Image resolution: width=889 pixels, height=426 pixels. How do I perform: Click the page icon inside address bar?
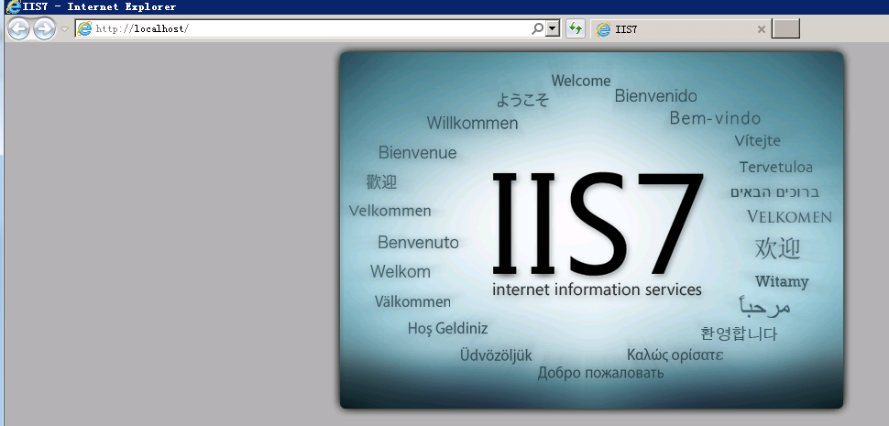(x=85, y=29)
